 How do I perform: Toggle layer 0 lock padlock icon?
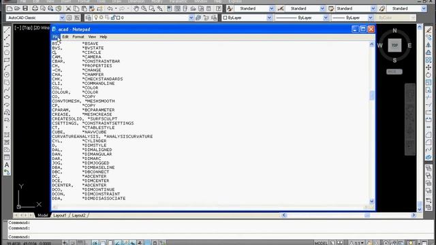pos(113,18)
